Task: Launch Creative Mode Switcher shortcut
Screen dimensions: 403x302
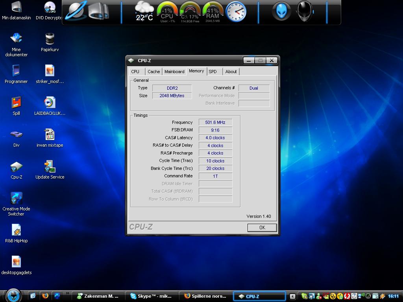Action: (x=16, y=198)
